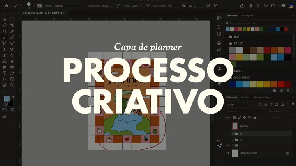
Task: Select the Rectangular Marquee tool
Action: 12,19
